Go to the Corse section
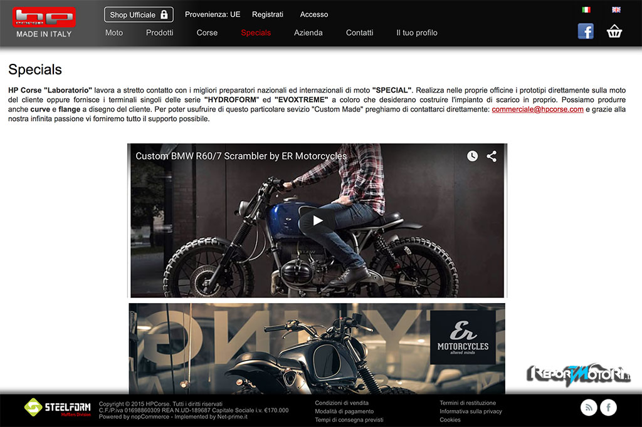642x427 pixels. click(207, 33)
